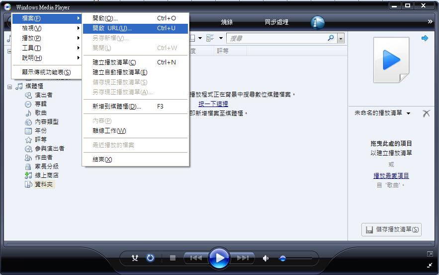Toggle shuffle mode
The image size is (439, 275).
coord(135,258)
